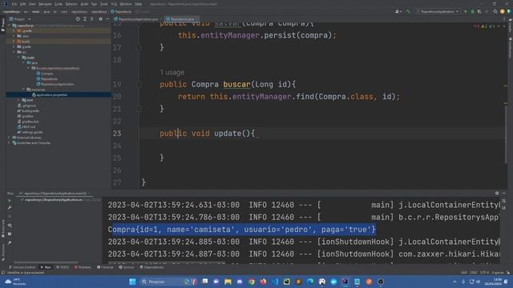This screenshot has width=513, height=288.
Task: Open the Navigate menu
Action: pos(45,4)
